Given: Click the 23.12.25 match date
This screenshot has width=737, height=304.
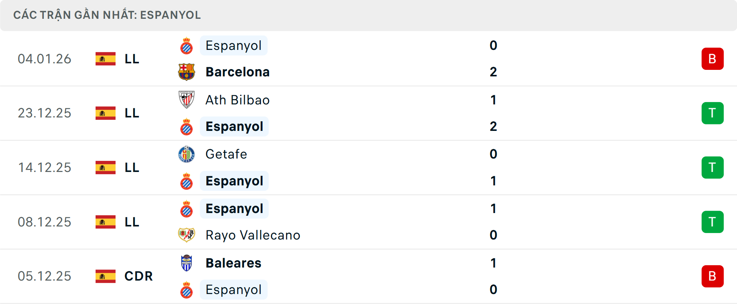Looking at the screenshot, I should tap(45, 113).
